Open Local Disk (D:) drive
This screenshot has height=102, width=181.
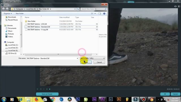13,48
